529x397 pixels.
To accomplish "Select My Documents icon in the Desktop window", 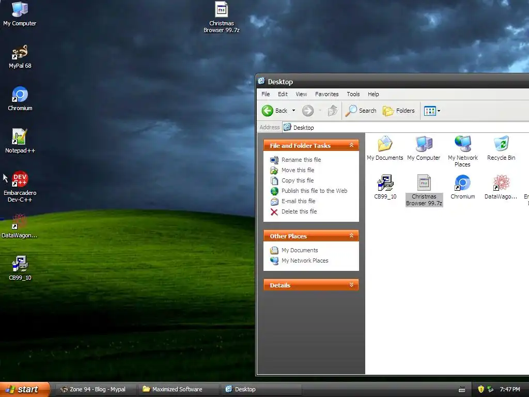I will tap(384, 148).
